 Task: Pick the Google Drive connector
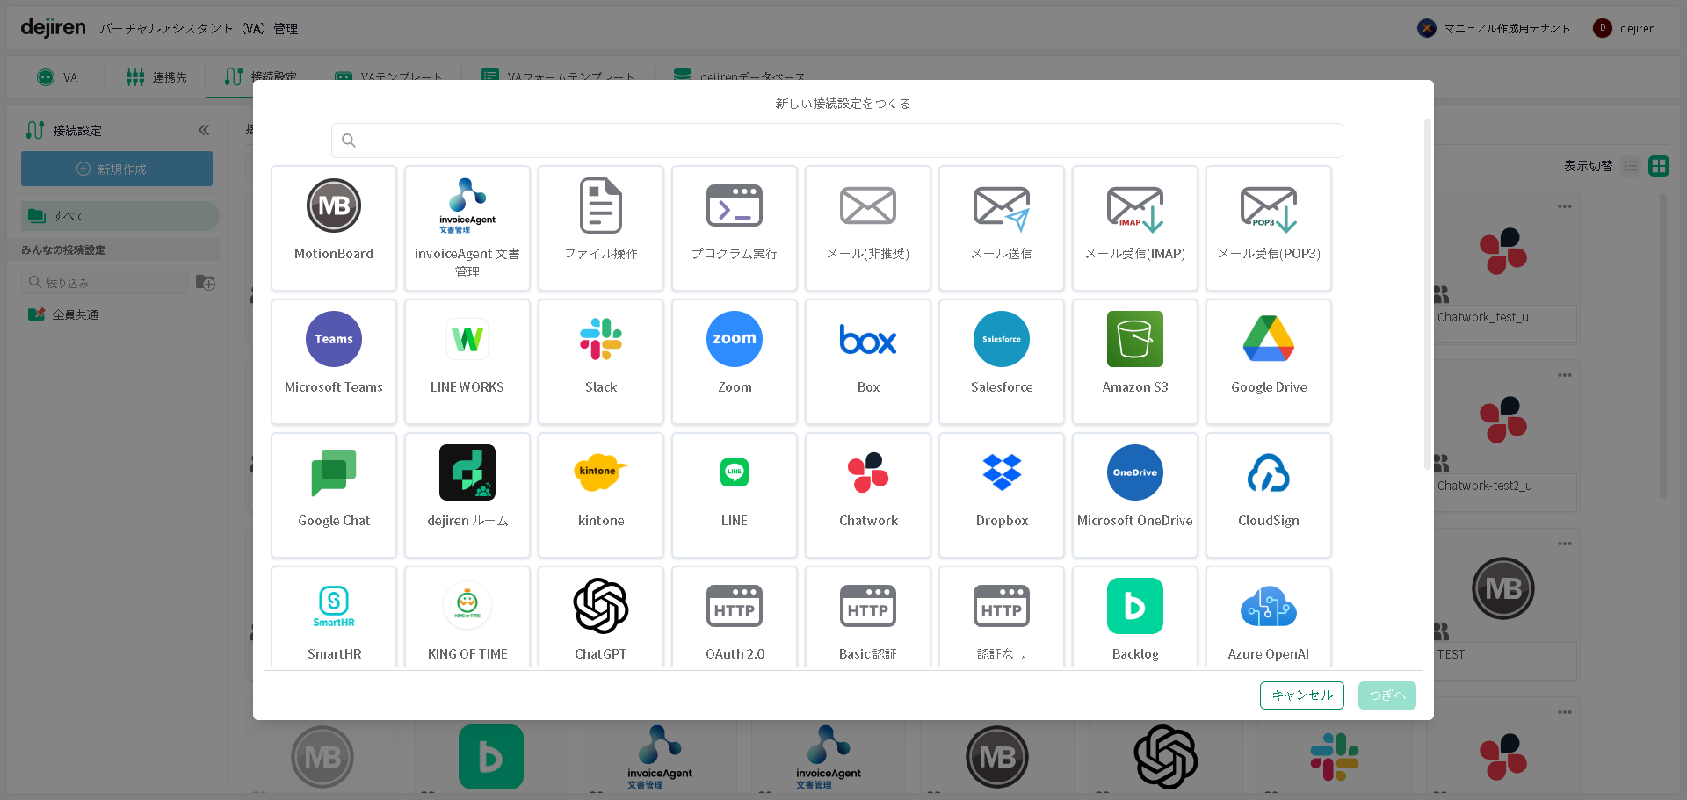(1268, 340)
